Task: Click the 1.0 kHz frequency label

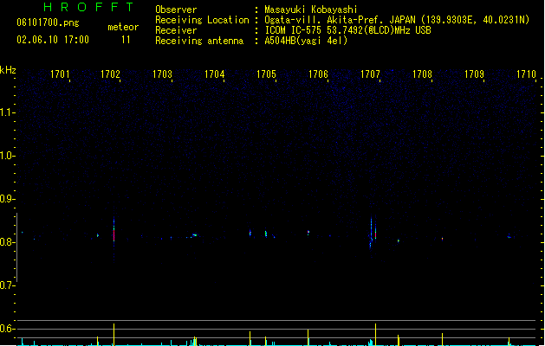Action: (7, 156)
